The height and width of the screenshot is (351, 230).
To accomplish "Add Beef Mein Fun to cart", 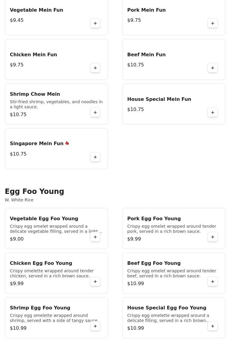I will pos(213,68).
